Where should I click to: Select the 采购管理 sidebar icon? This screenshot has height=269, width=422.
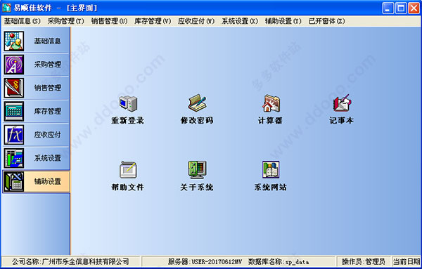coord(14,65)
